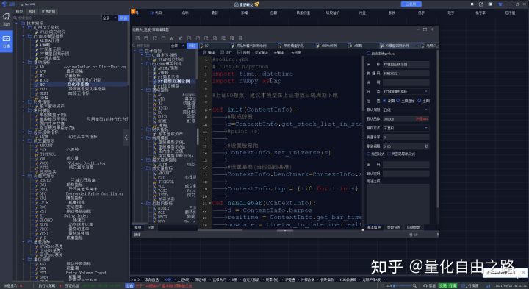Switch to 扩展数据 tab in main left panel
This screenshot has height=289, width=529.
click(48, 11)
